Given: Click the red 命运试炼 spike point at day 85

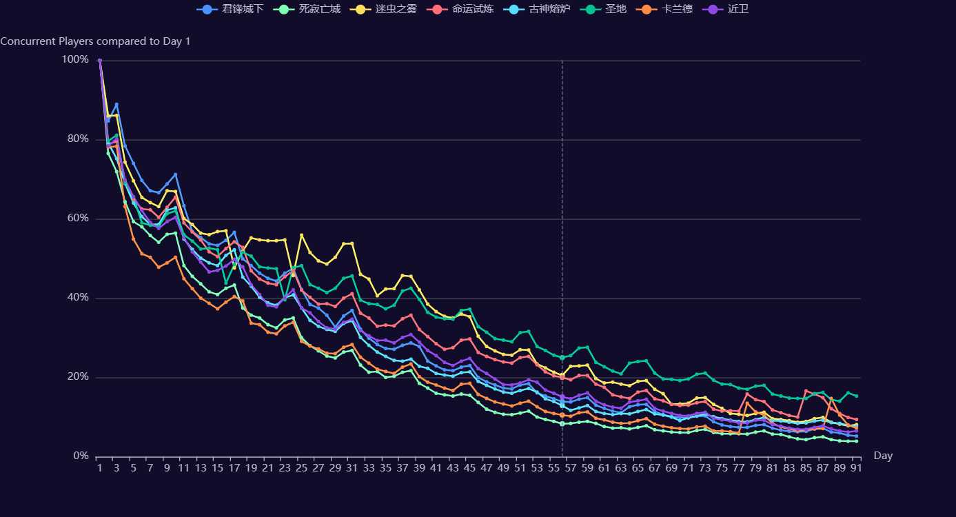Looking at the screenshot, I should 806,391.
